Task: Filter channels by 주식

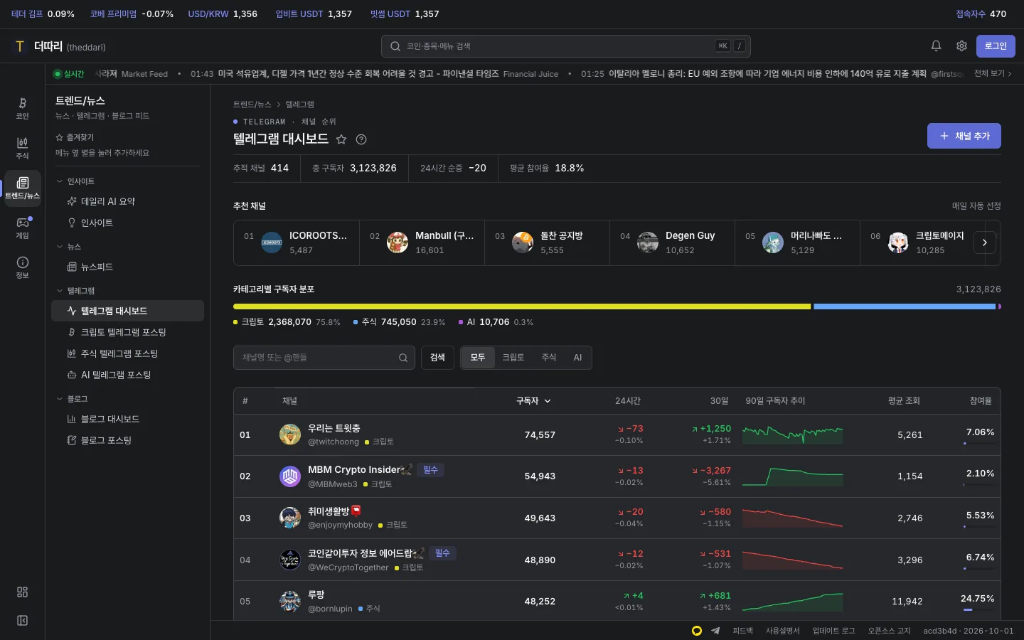Action: (x=549, y=358)
